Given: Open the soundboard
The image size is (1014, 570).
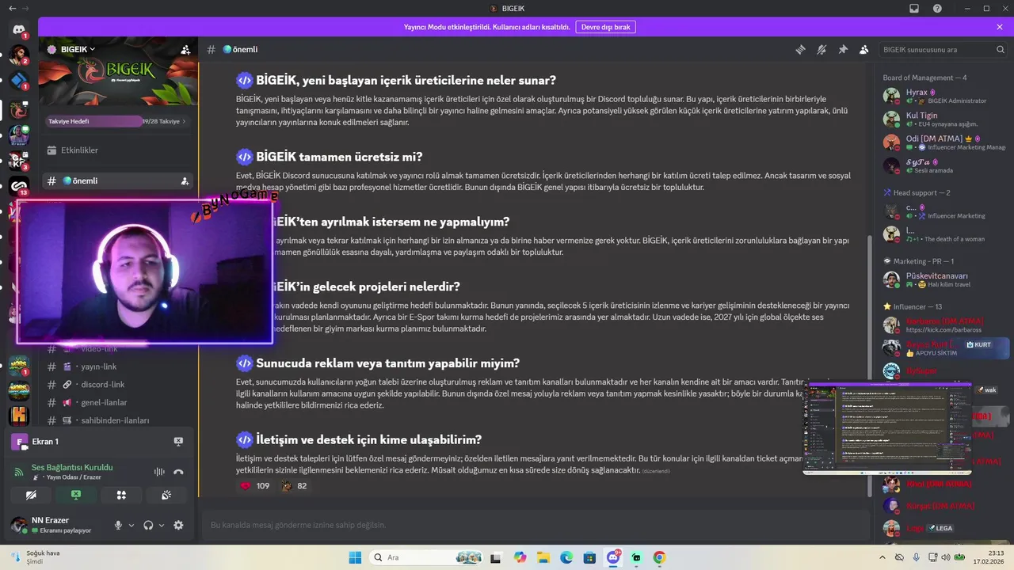Looking at the screenshot, I should [x=166, y=495].
